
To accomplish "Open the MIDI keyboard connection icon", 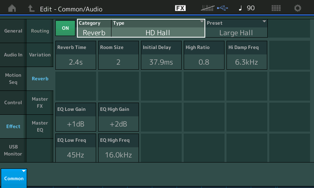I will tap(208, 8).
